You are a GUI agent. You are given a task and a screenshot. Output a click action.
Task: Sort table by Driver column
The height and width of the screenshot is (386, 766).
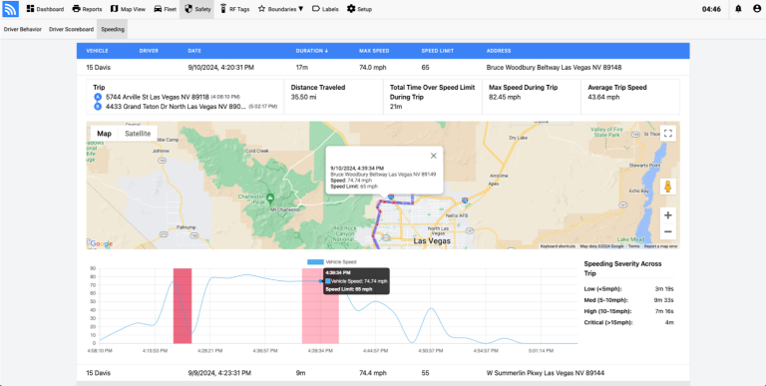coord(149,51)
